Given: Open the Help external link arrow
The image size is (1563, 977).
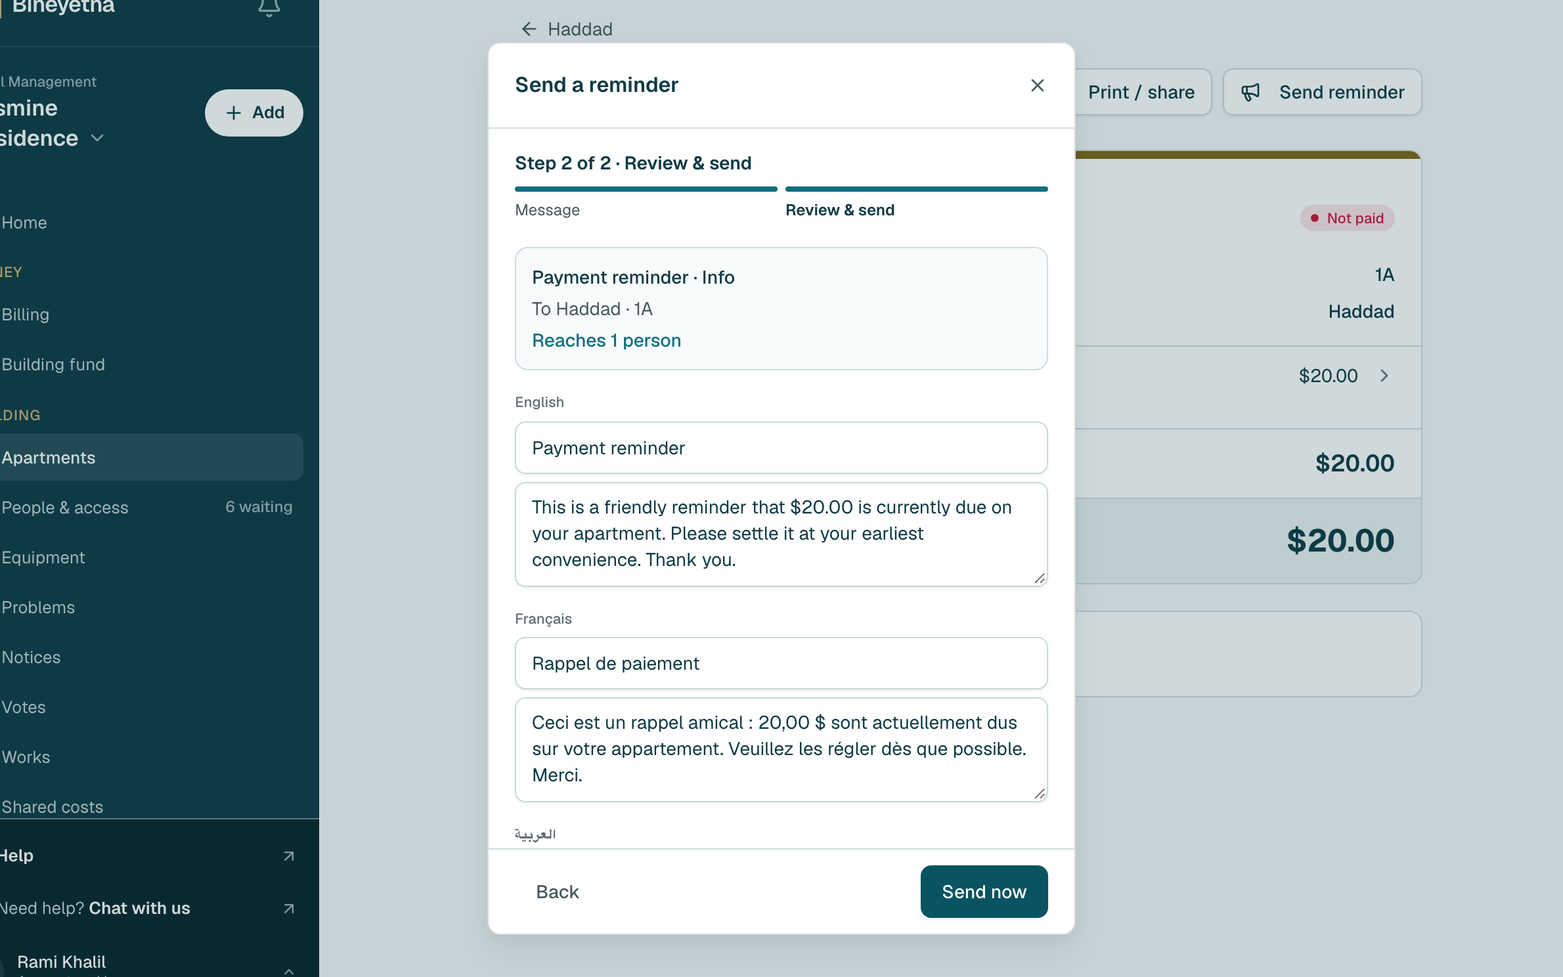Looking at the screenshot, I should tap(288, 856).
